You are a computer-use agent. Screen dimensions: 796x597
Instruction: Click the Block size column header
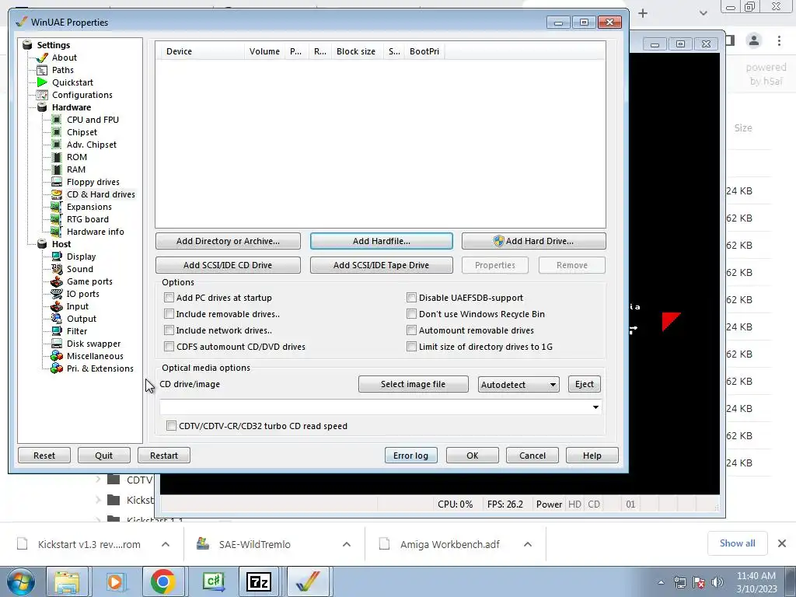(356, 51)
